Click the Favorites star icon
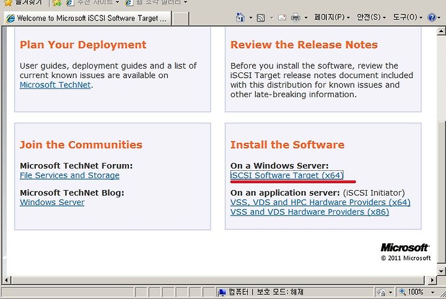Screen dimensions: 446x299 9,2
